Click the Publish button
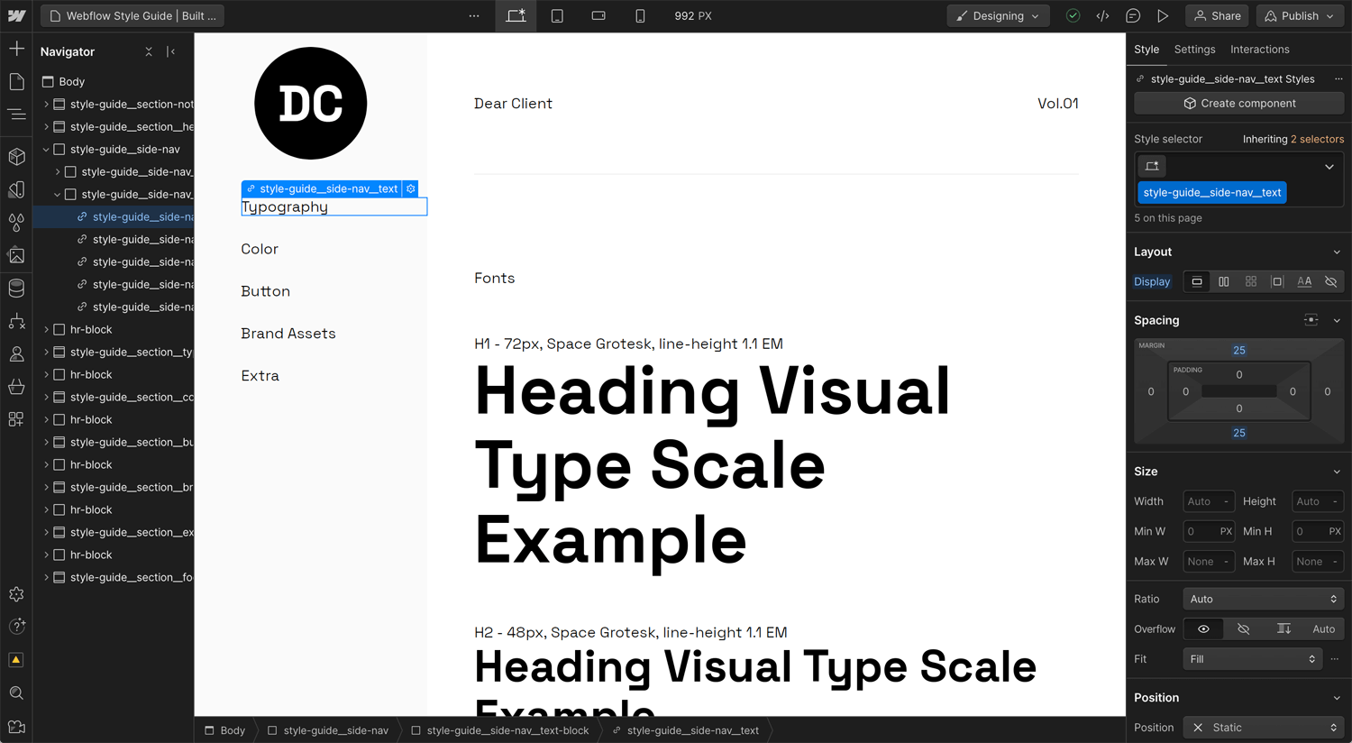This screenshot has width=1352, height=743. 1300,16
